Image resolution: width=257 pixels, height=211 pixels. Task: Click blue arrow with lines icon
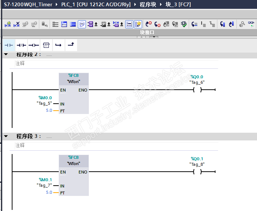pyautogui.click(x=194, y=24)
